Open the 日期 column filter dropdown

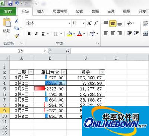pyautogui.click(x=31, y=72)
